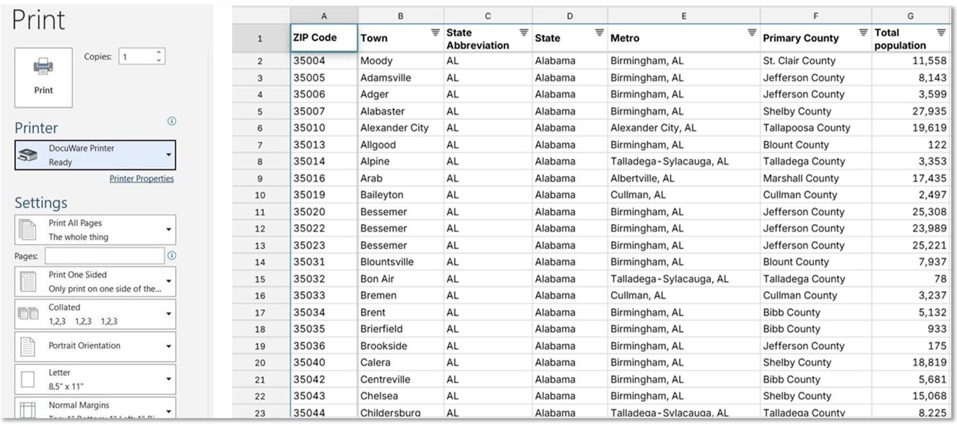Click the metro cell Alexander City, AL
The height and width of the screenshot is (427, 957).
684,128
